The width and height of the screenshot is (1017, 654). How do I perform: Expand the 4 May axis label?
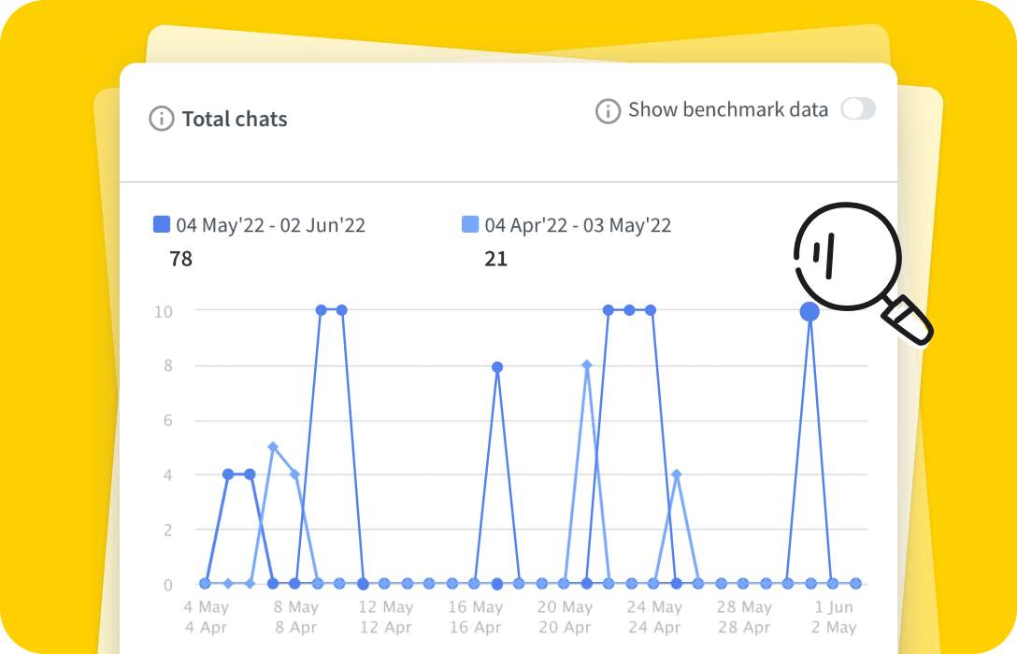pyautogui.click(x=208, y=606)
